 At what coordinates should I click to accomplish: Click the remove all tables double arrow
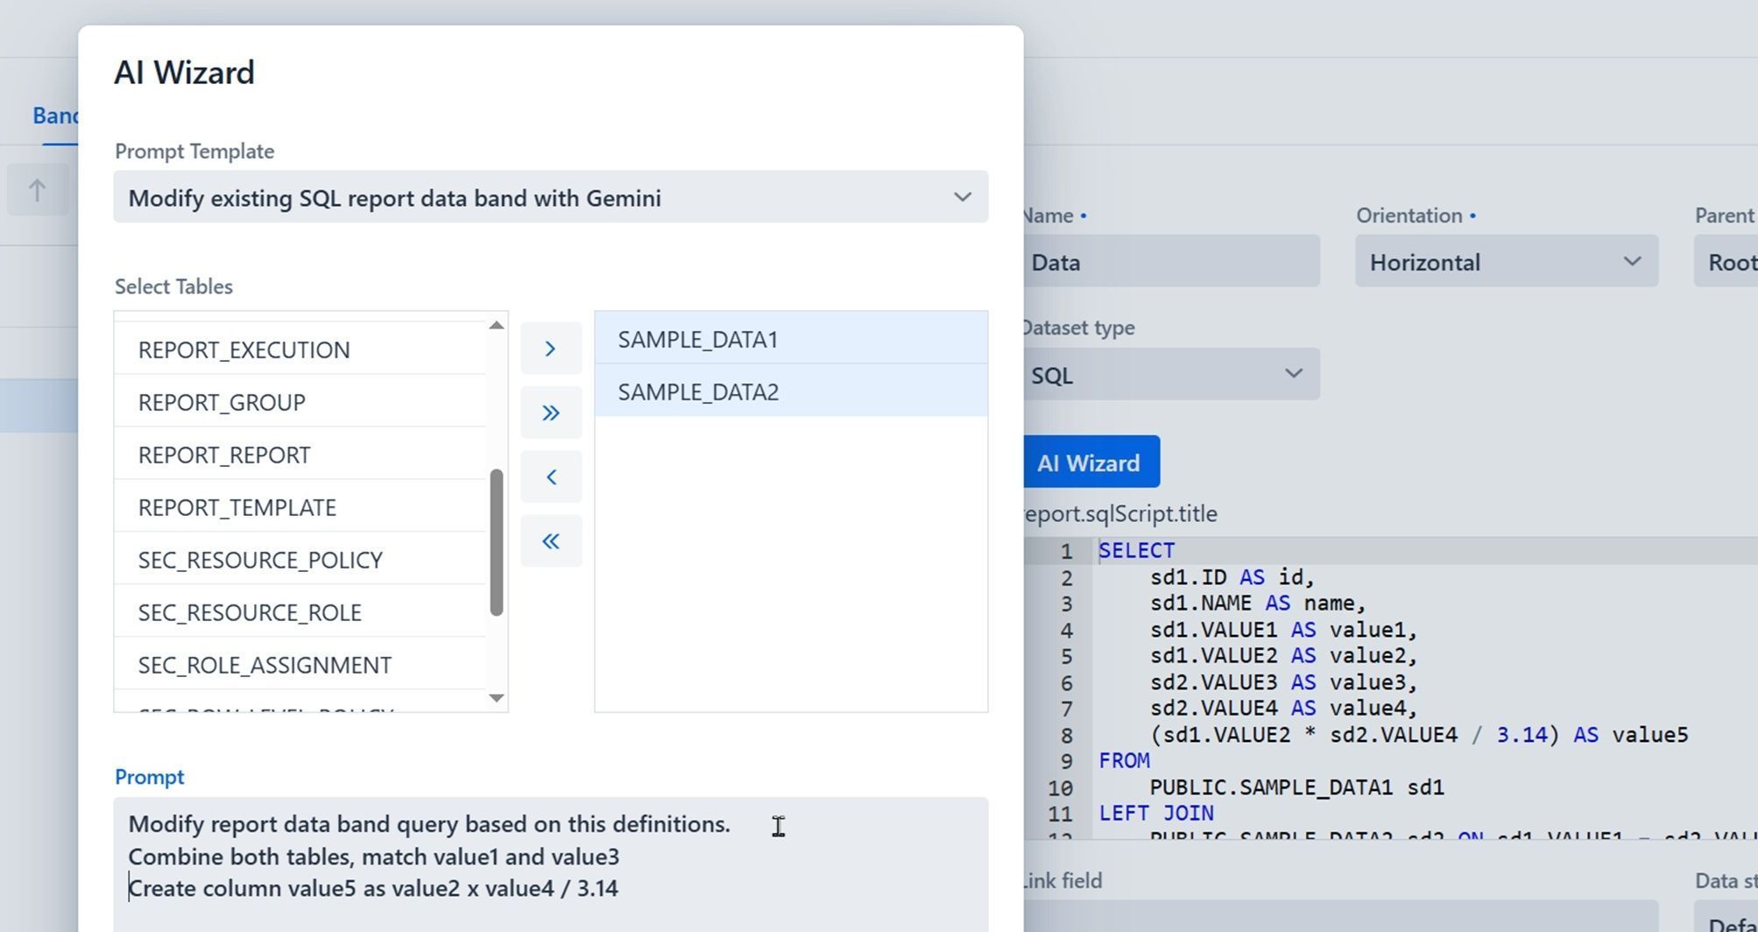coord(551,541)
